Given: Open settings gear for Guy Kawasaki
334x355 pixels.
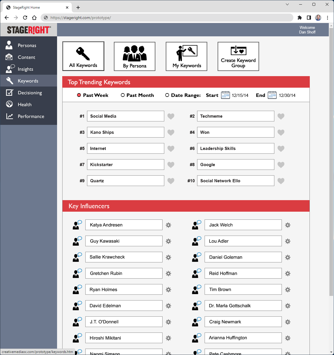Looking at the screenshot, I should pyautogui.click(x=169, y=241).
